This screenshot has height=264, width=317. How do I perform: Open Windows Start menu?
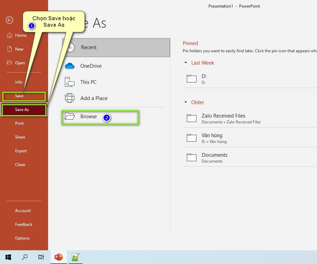(x=8, y=257)
